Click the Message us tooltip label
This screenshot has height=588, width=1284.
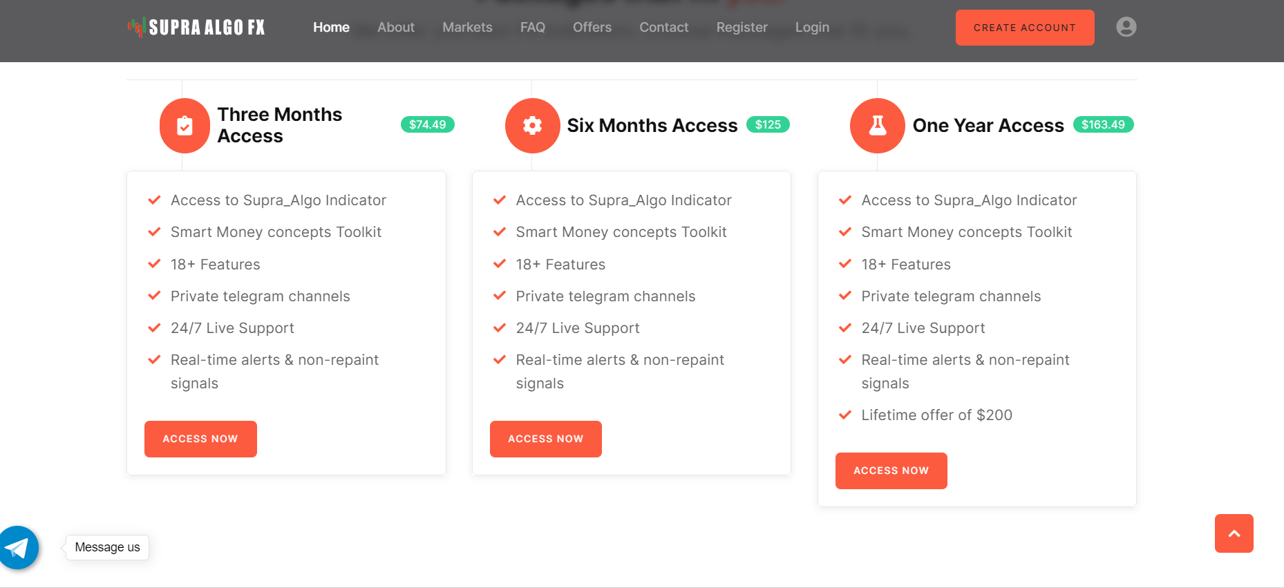[107, 547]
